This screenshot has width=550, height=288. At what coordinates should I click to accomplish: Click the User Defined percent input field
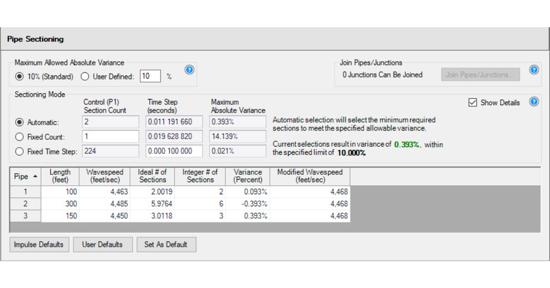pyautogui.click(x=150, y=76)
